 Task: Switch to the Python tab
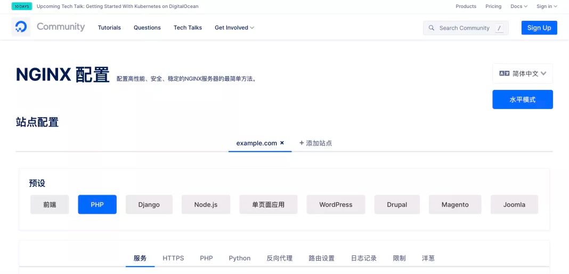coord(240,258)
